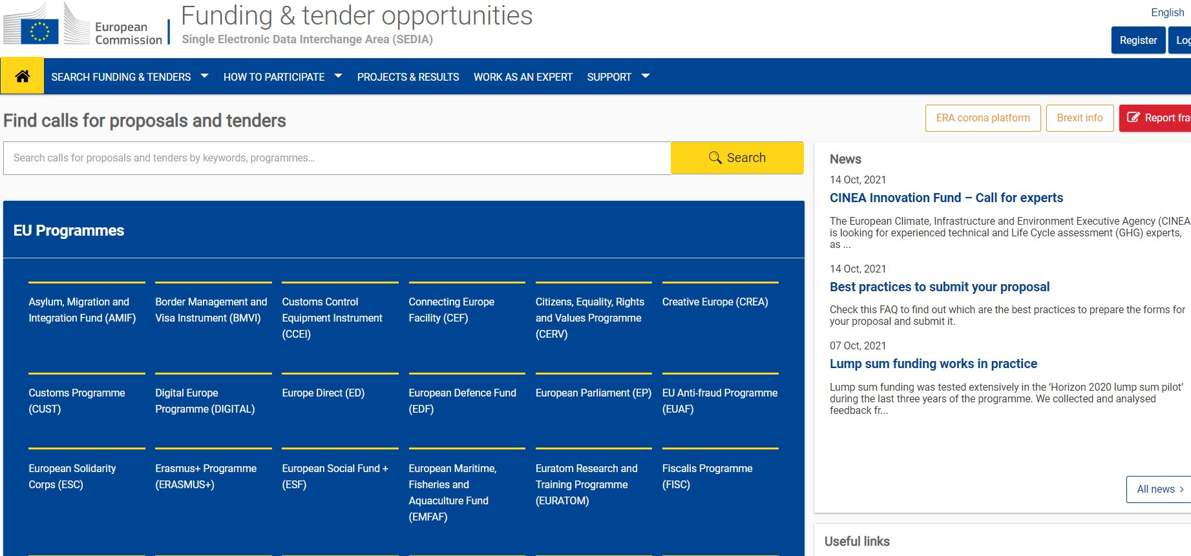This screenshot has width=1191, height=556.
Task: Open European Defence Fund (EDF)
Action: coord(462,401)
